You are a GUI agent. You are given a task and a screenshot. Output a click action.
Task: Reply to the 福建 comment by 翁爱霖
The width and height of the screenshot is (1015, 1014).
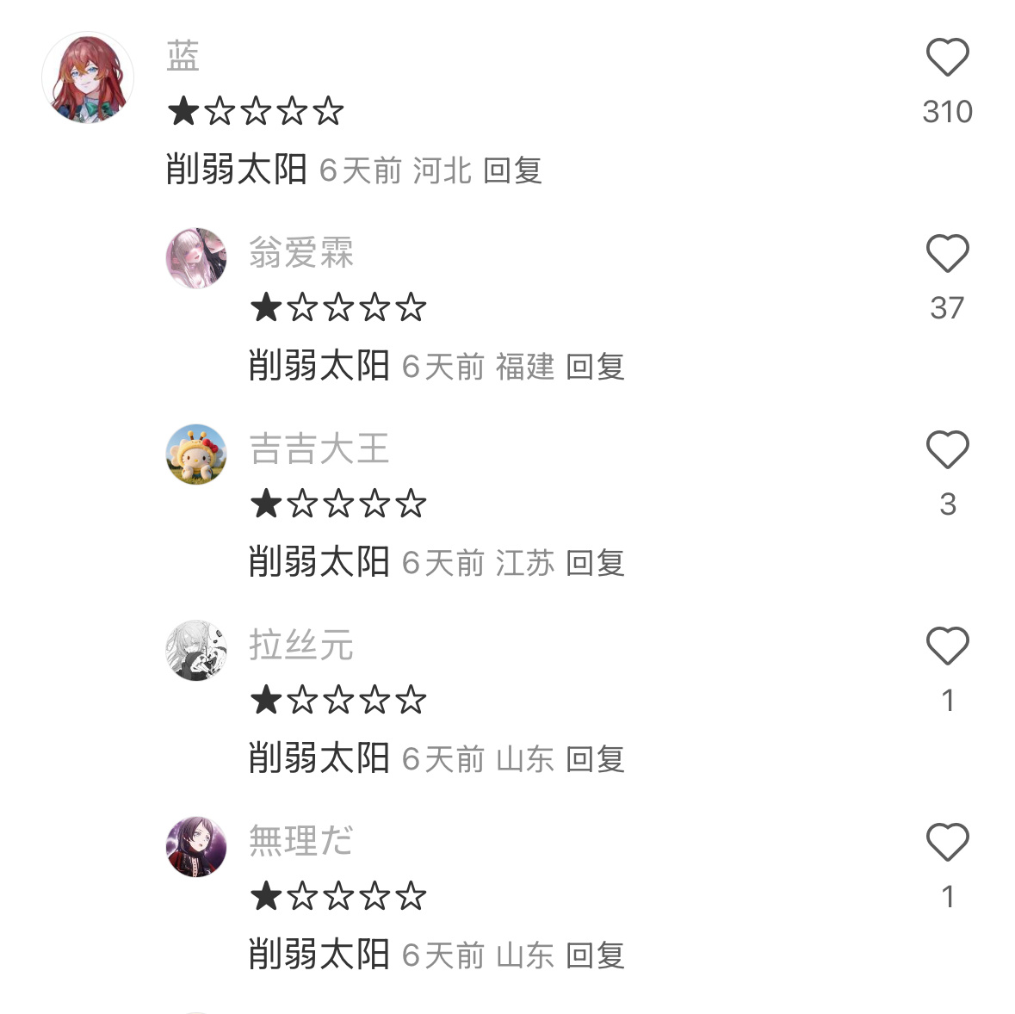[x=595, y=366]
